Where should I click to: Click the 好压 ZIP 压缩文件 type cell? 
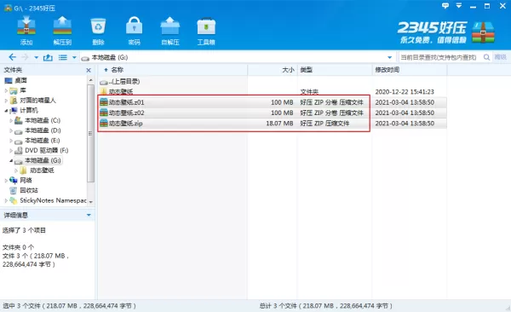click(324, 124)
